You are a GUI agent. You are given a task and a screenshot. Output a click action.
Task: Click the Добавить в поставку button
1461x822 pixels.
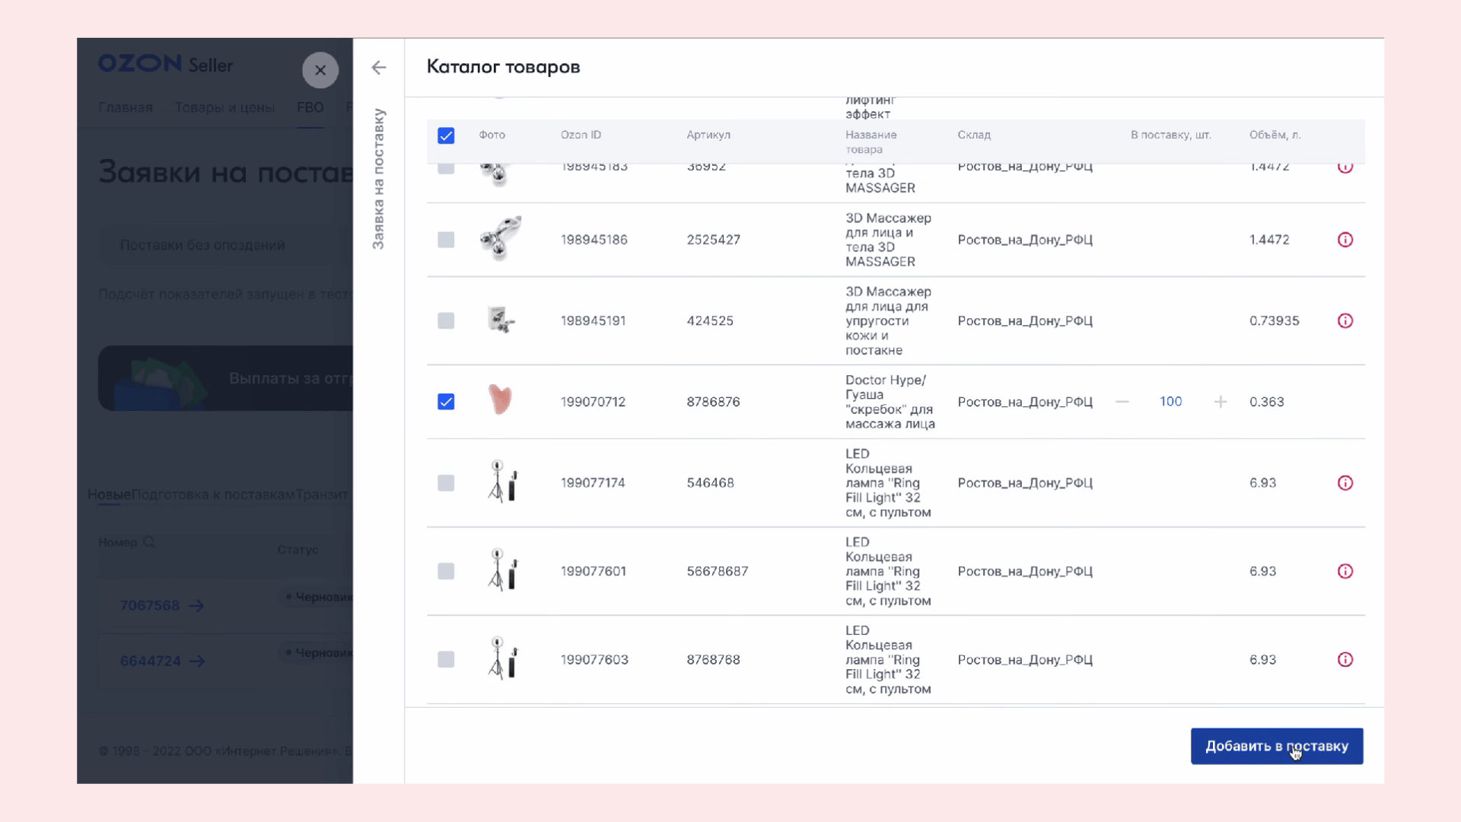click(1276, 746)
